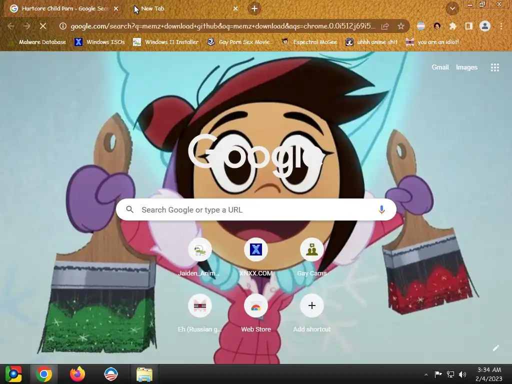This screenshot has height=384, width=512.
Task: Click the Chrome icon on taskbar
Action: click(44, 374)
